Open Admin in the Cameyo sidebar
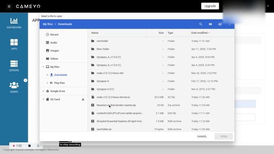 click(x=14, y=87)
